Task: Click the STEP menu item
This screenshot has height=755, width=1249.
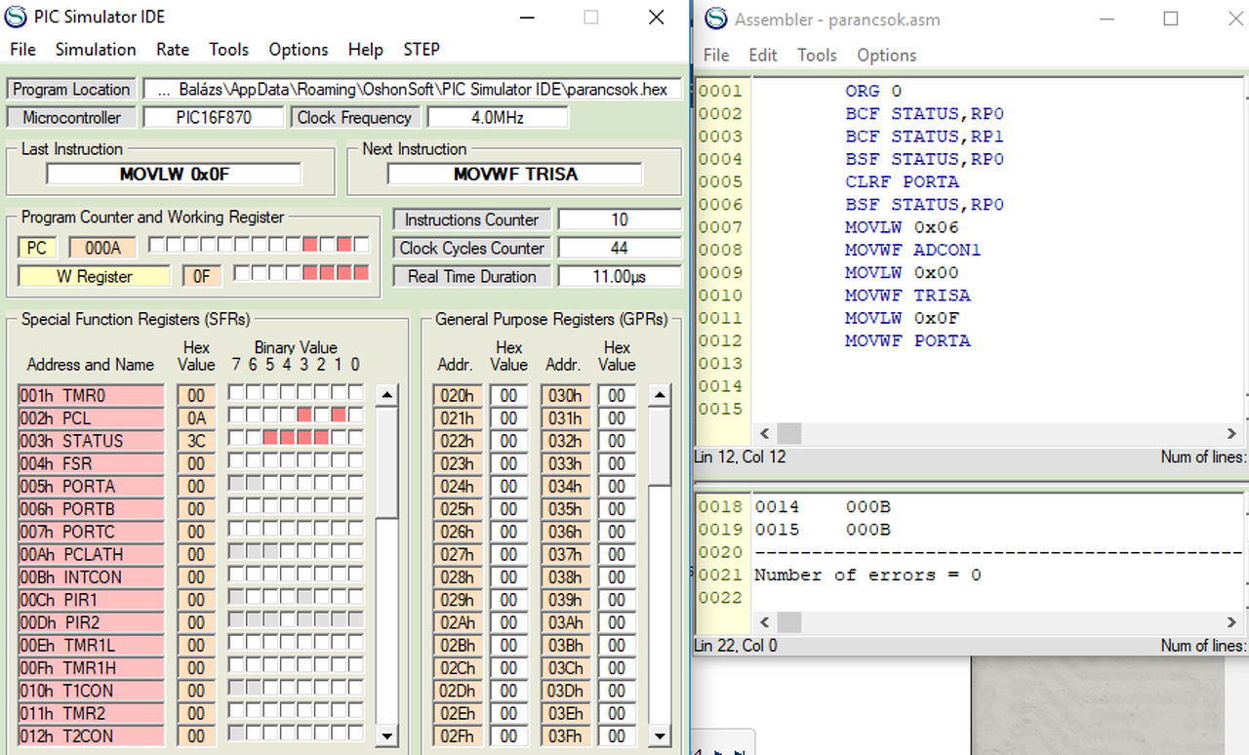Action: (422, 50)
